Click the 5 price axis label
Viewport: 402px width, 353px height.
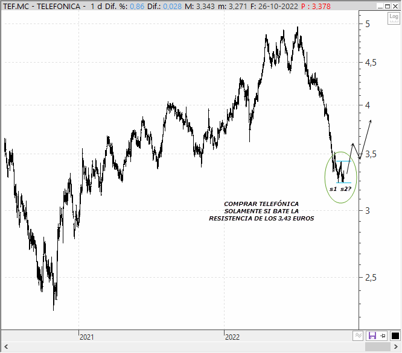pos(368,24)
